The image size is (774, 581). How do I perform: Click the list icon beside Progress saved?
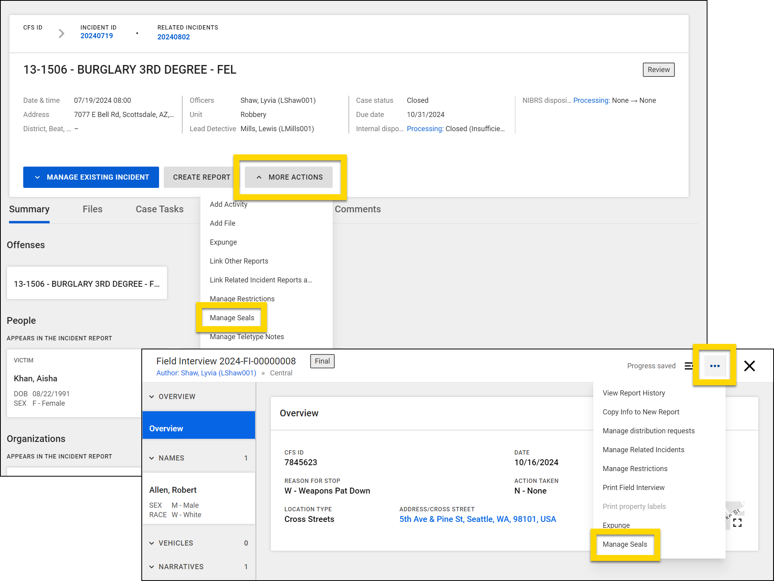coord(689,366)
